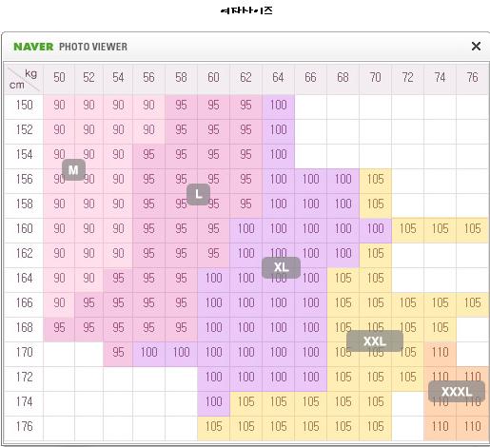Screen dimensions: 490x447
Task: Click the kg/cm corner header cell
Action: point(24,79)
